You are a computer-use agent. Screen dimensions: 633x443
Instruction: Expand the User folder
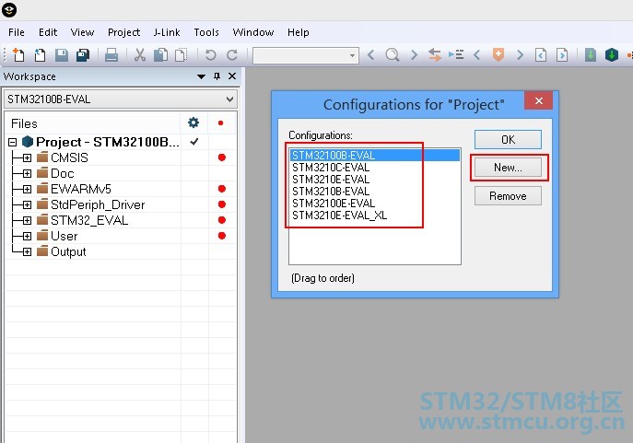27,236
